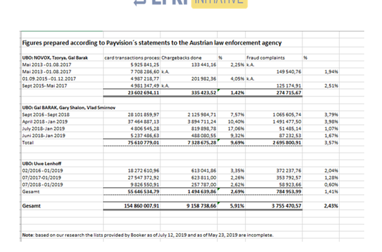
Task: Select fraud amount 1 065 605,74
Action: pos(287,115)
